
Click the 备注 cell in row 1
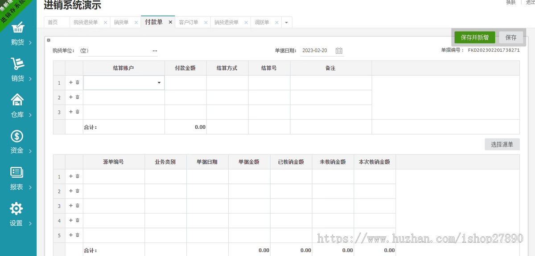point(331,83)
